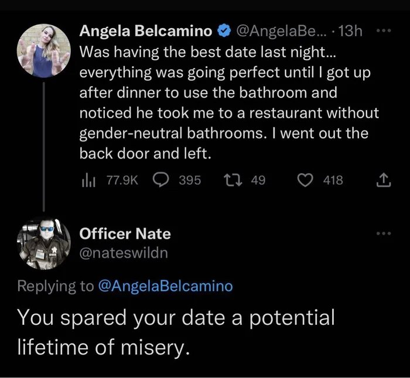The width and height of the screenshot is (410, 378).
Task: View tweet analytics bar-chart icon
Action: click(x=87, y=180)
